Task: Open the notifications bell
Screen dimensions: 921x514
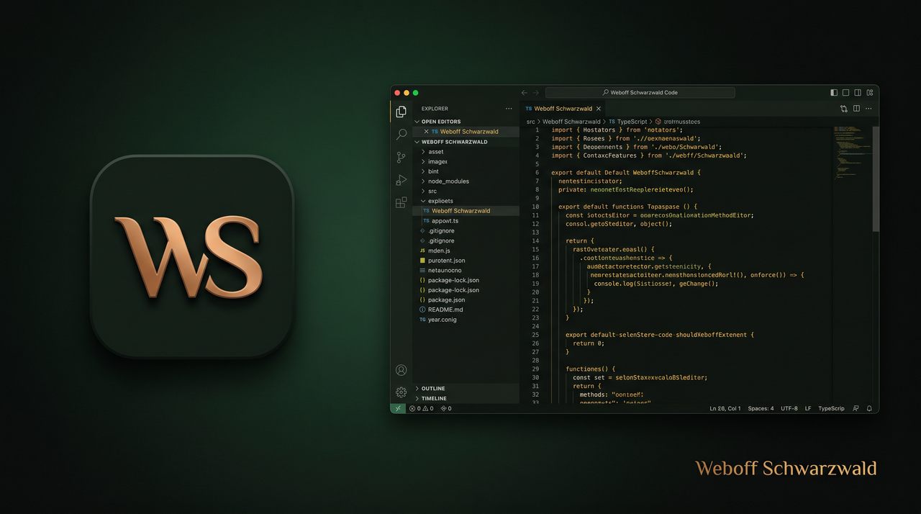Action: click(869, 408)
